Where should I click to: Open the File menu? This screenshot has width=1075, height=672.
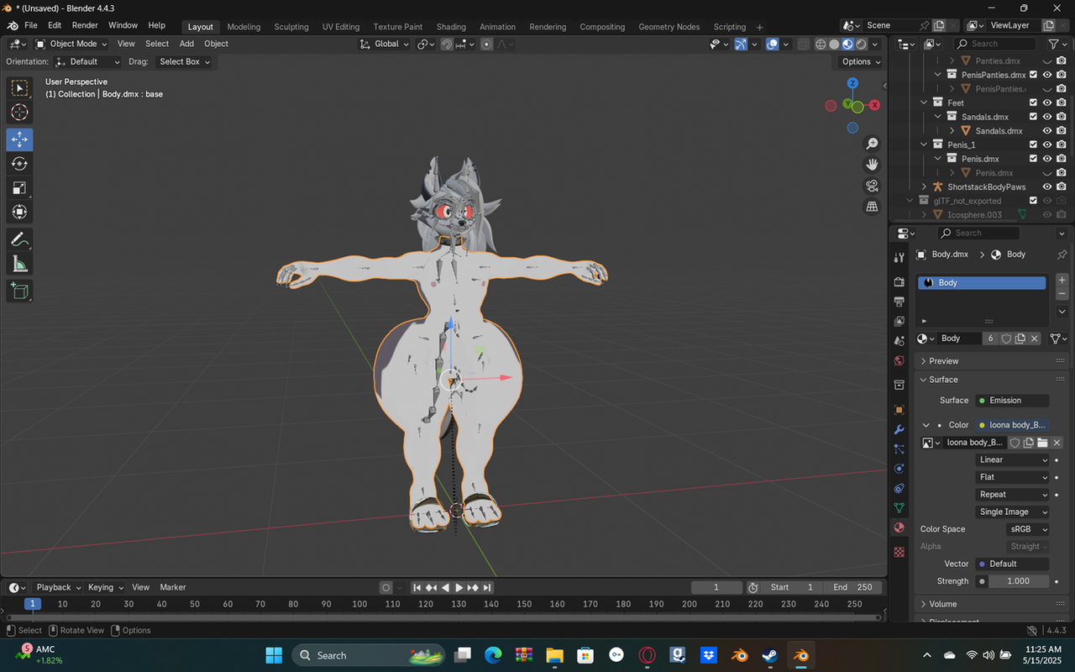point(31,26)
